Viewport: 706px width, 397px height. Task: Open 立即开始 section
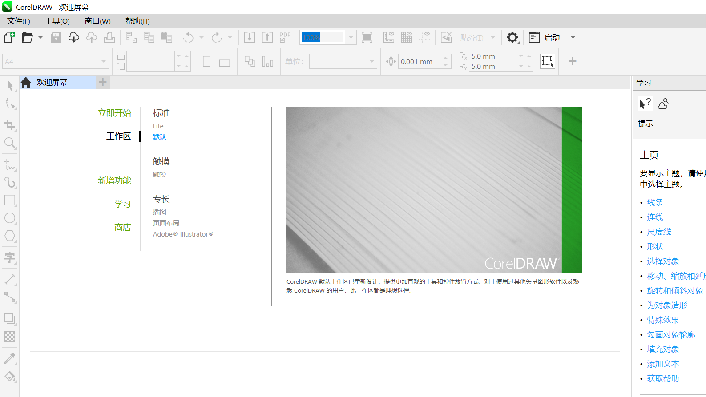click(x=114, y=113)
